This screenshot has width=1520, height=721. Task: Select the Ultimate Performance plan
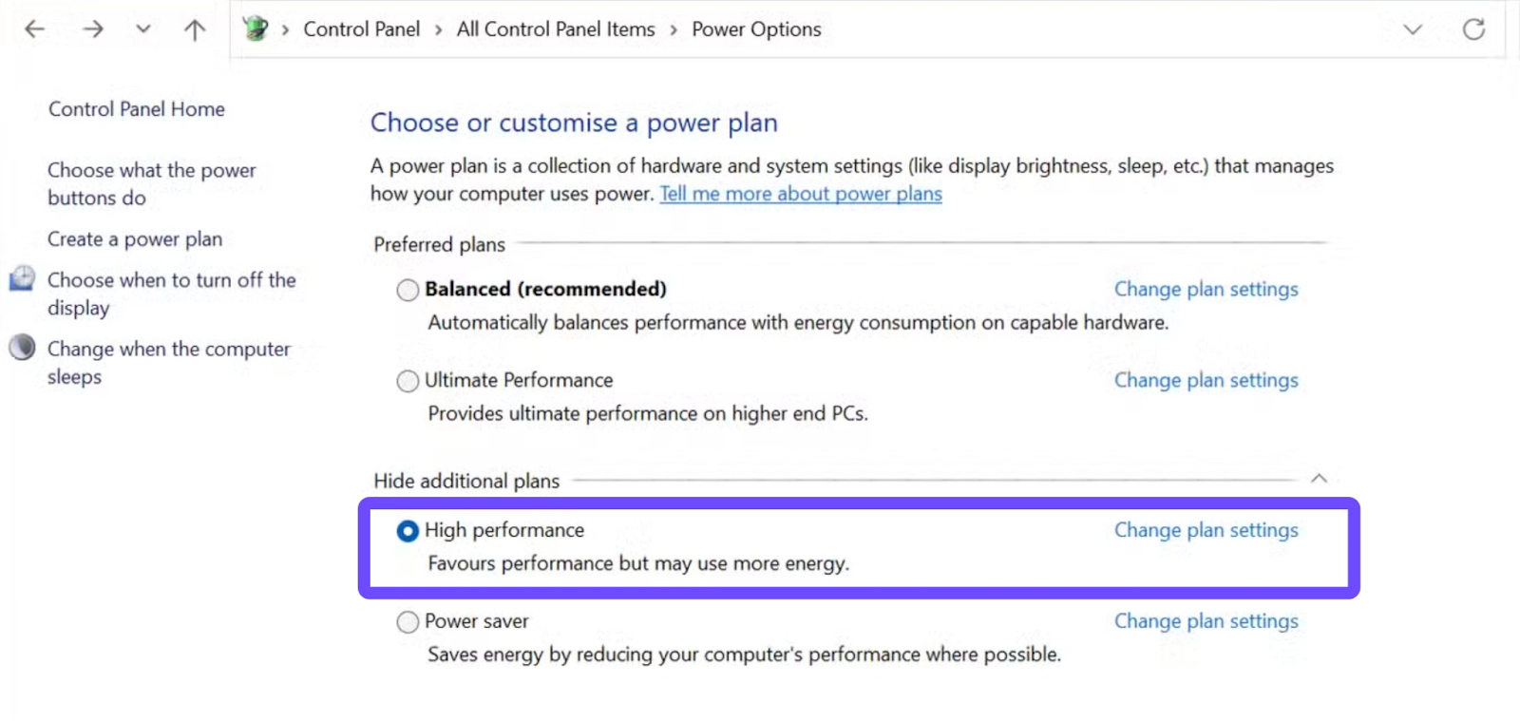tap(408, 381)
